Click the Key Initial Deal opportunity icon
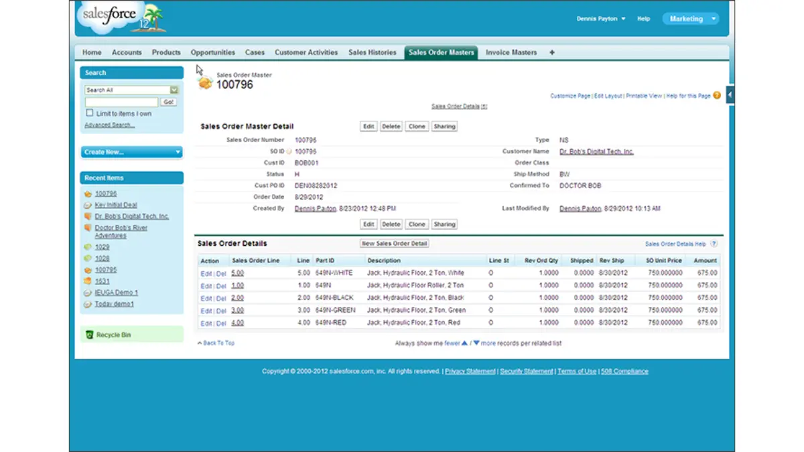The width and height of the screenshot is (804, 452). (87, 205)
